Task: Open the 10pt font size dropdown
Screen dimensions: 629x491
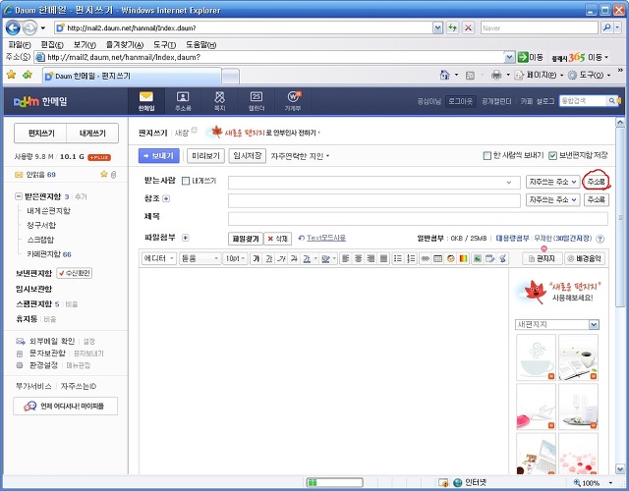Action: (x=235, y=258)
